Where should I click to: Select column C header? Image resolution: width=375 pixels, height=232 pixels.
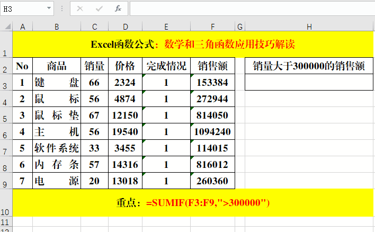pos(95,26)
